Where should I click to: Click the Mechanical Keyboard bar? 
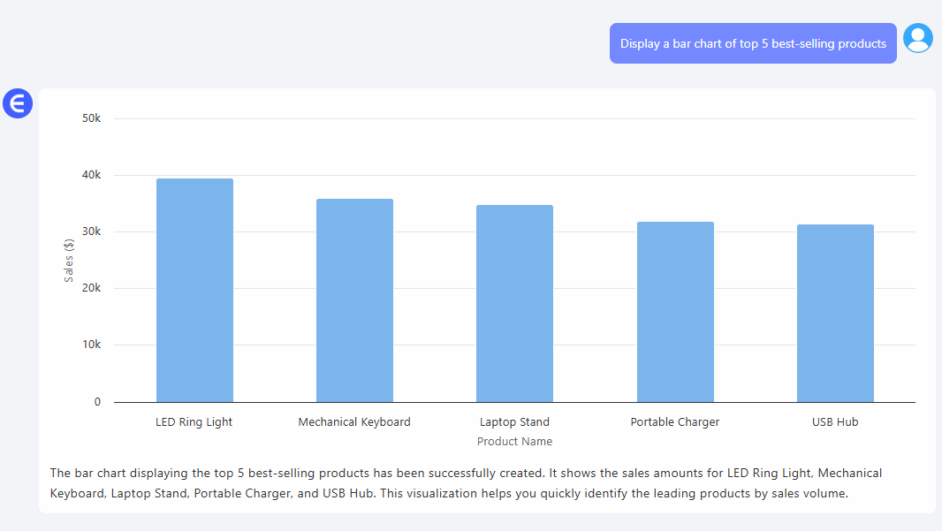pyautogui.click(x=354, y=300)
